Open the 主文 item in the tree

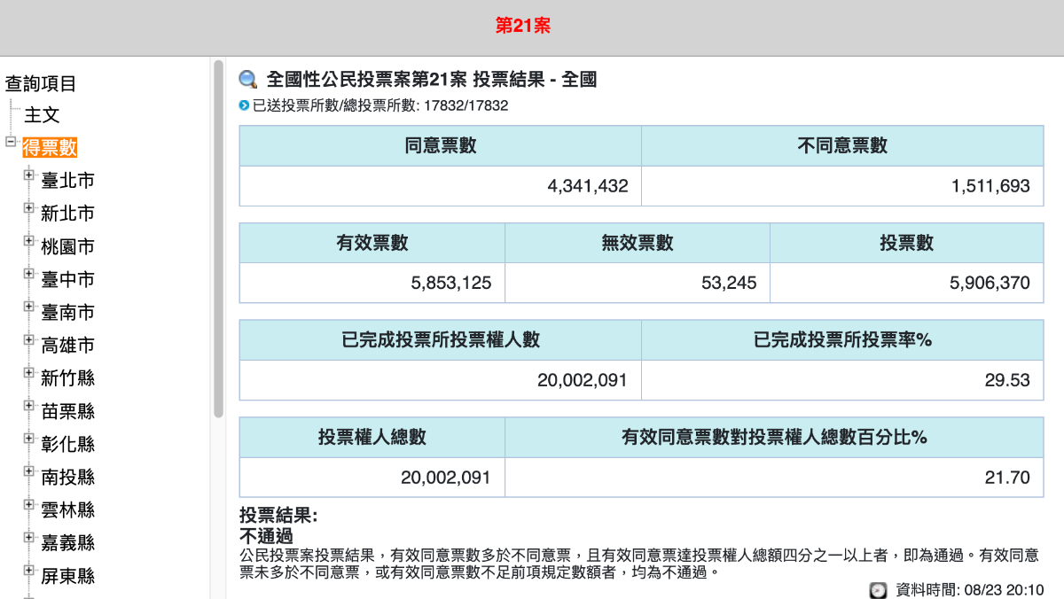[42, 115]
